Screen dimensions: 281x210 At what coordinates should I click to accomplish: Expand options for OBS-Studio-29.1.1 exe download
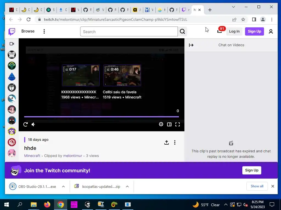[x=63, y=186]
